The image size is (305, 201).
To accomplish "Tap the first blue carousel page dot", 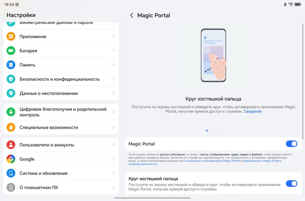I will [x=207, y=131].
